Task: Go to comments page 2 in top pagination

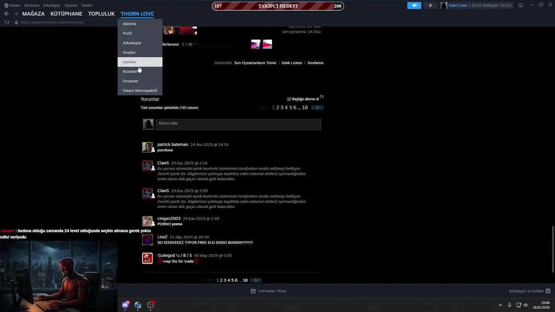Action: (277, 107)
